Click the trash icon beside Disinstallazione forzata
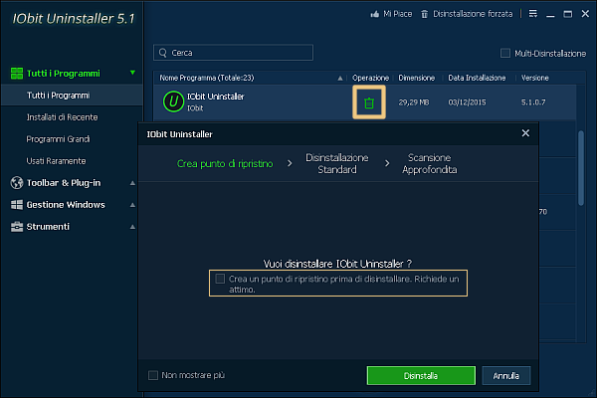The height and width of the screenshot is (398, 597). point(424,14)
